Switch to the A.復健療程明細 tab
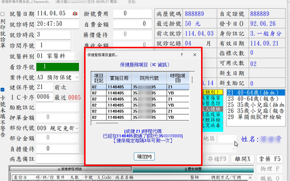Image resolution: width=290 pixels, height=181 pixels. click(70, 169)
